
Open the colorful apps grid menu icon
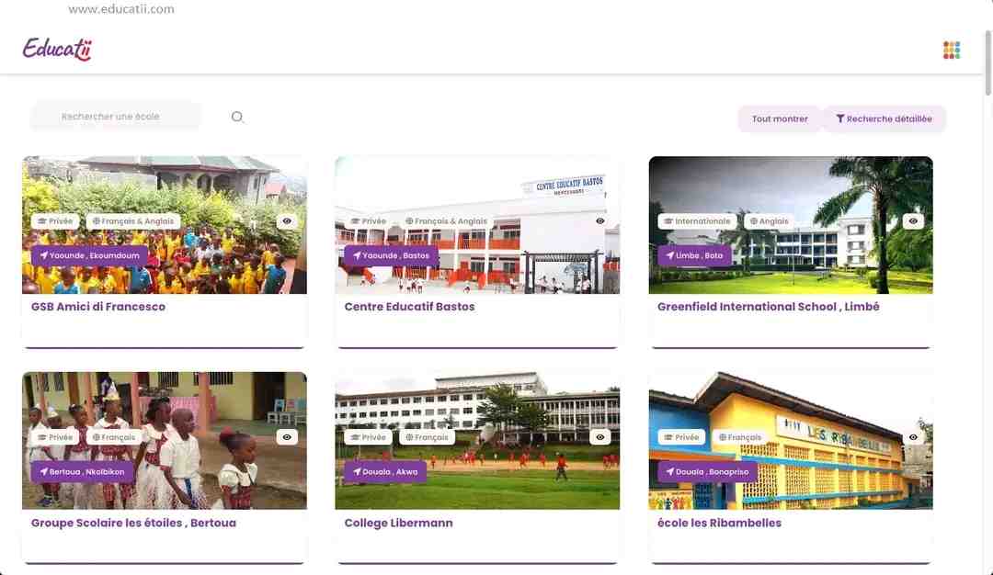click(x=952, y=50)
